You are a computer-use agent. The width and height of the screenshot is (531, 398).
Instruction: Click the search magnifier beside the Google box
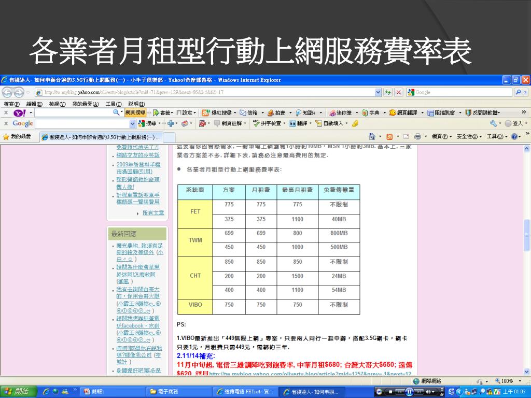(518, 92)
